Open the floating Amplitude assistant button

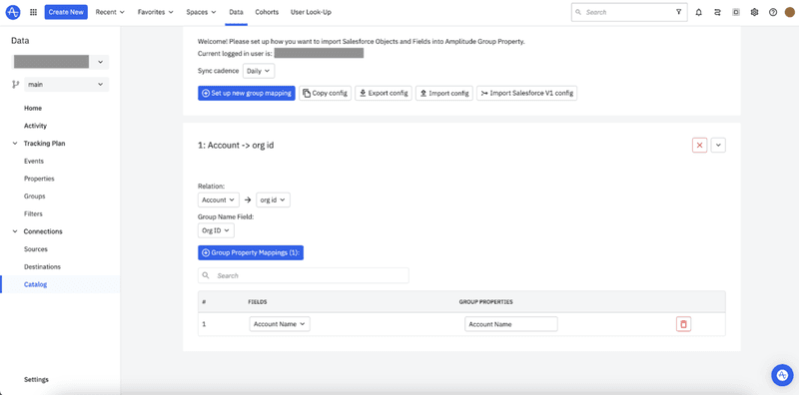[782, 375]
